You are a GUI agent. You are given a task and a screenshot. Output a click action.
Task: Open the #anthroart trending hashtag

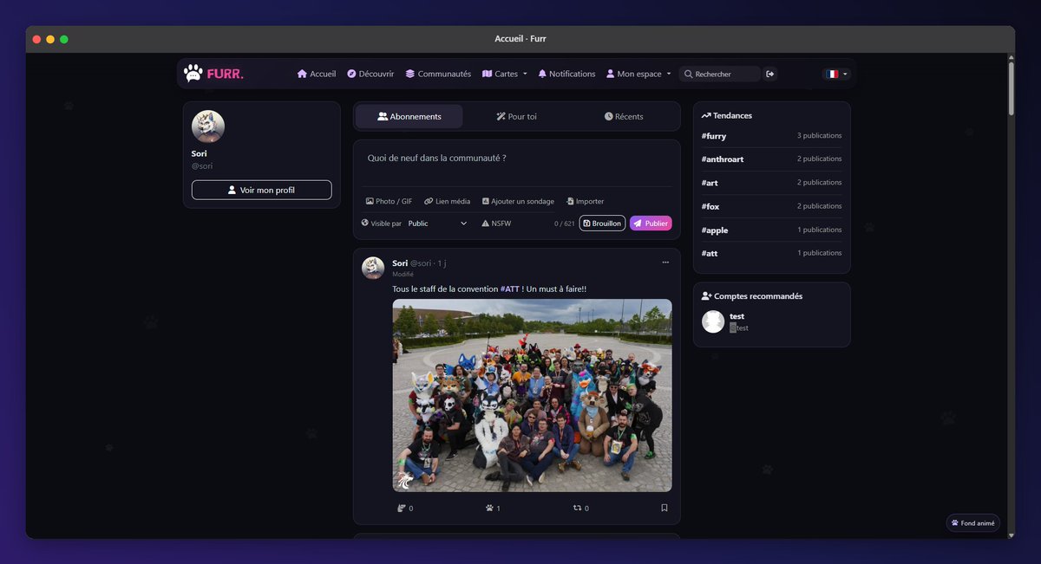[x=723, y=159]
